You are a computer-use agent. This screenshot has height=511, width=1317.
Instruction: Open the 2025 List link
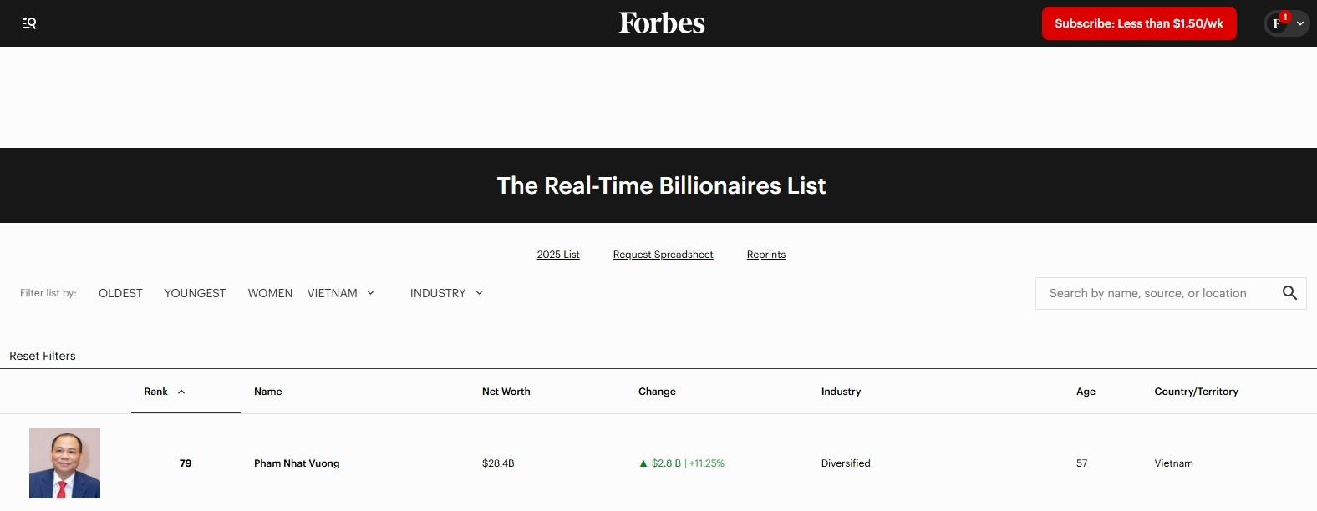click(x=558, y=255)
